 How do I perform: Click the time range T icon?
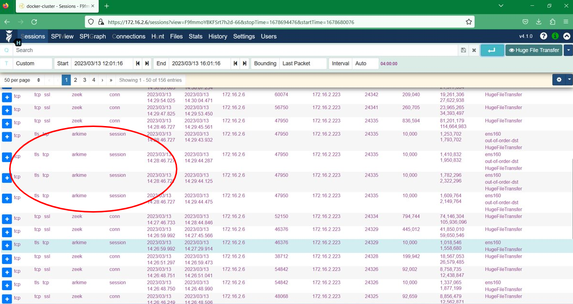(x=6, y=63)
